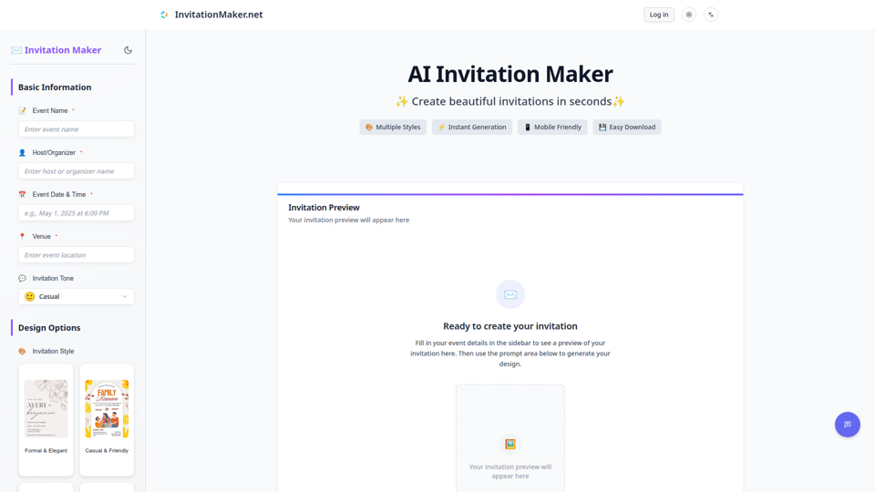This screenshot has width=875, height=492.
Task: Click the Design Options section heading
Action: coord(49,327)
